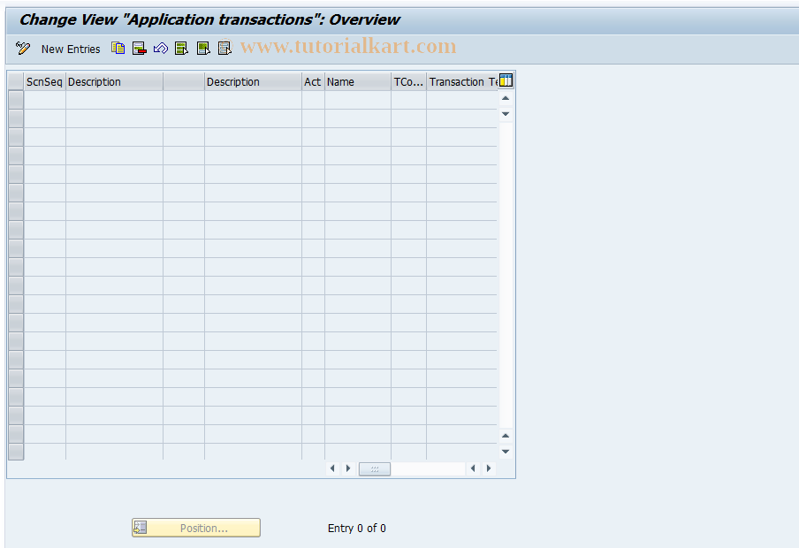Click the up arrow atop the vertical scrollbar
The image size is (799, 548).
click(506, 98)
